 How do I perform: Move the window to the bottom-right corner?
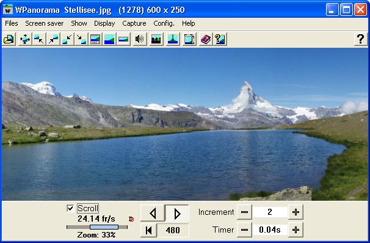[x=81, y=39]
